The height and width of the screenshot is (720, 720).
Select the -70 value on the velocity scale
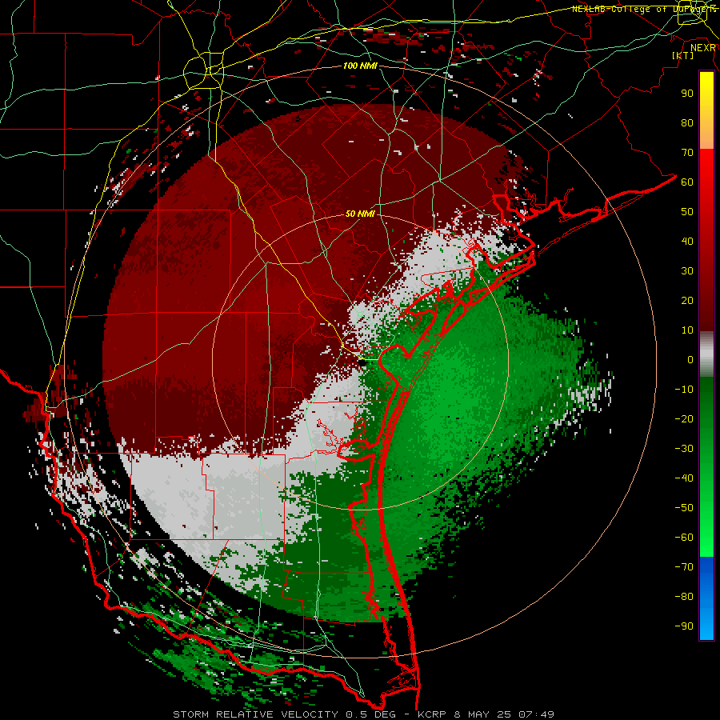tap(684, 567)
